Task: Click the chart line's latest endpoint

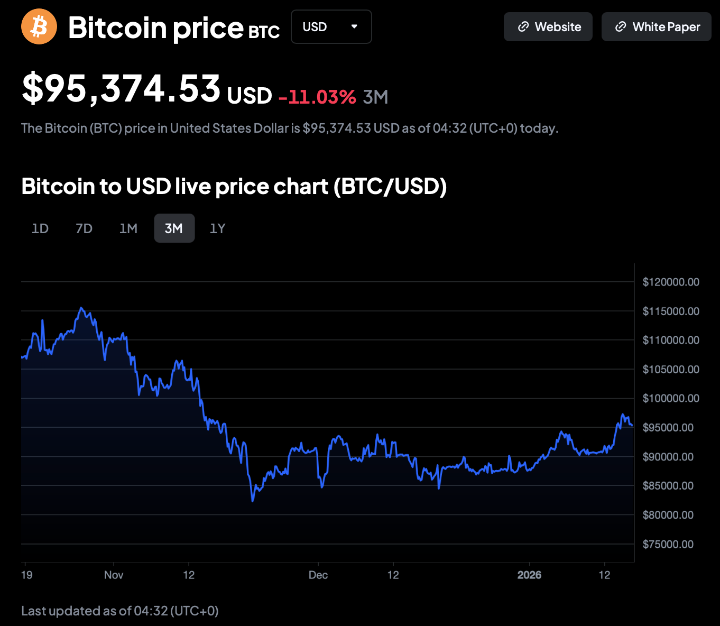Action: (632, 425)
